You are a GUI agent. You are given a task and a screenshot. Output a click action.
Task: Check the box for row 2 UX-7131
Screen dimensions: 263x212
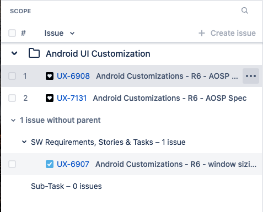pyautogui.click(x=12, y=98)
